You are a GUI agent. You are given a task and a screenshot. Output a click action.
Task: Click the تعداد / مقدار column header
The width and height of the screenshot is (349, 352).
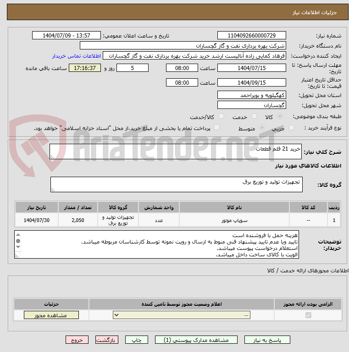tap(78, 207)
